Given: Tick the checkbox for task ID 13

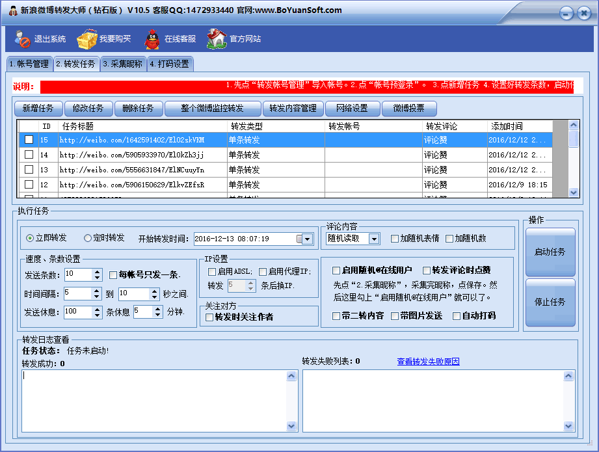Looking at the screenshot, I should [x=29, y=170].
